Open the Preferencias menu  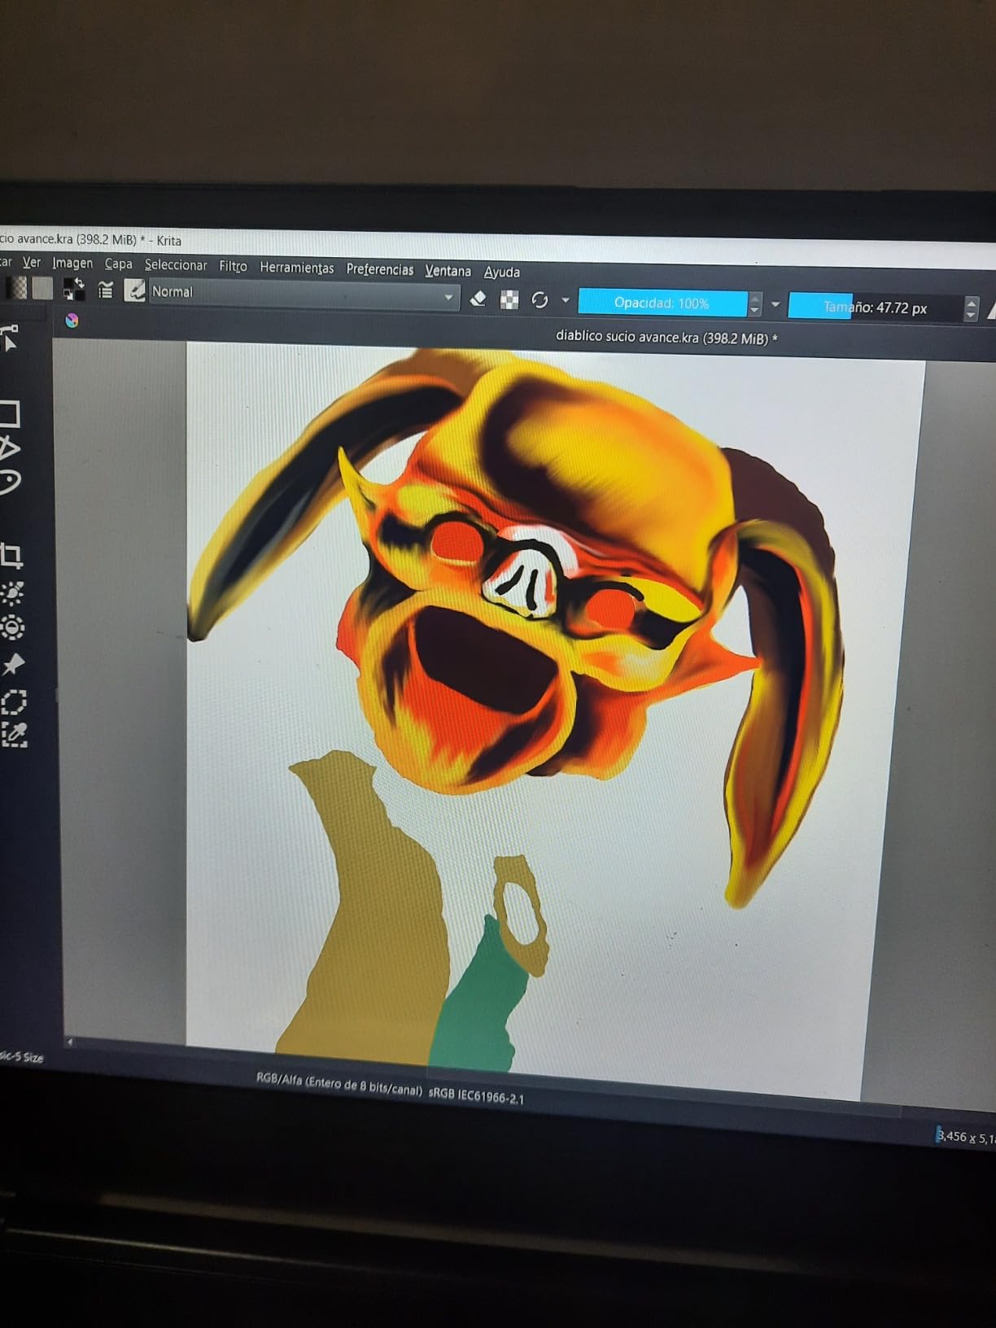(380, 269)
